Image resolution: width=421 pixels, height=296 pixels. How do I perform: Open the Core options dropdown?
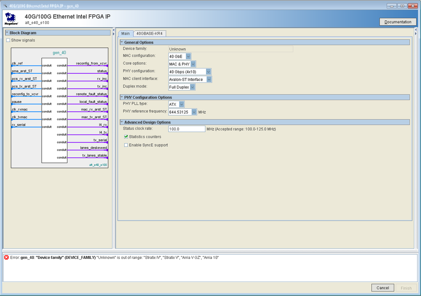coord(193,64)
